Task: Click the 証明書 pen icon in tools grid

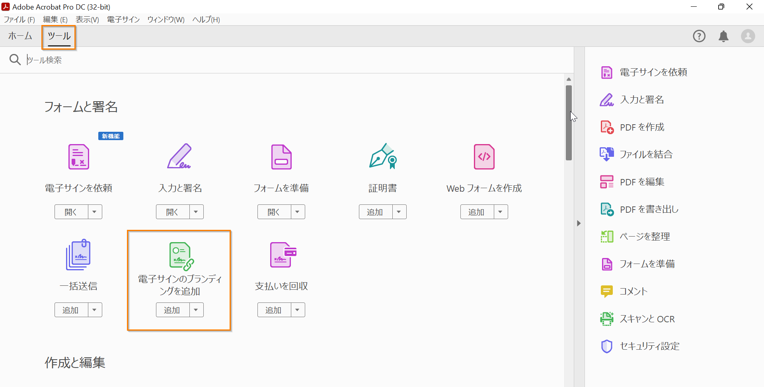Action: point(382,156)
